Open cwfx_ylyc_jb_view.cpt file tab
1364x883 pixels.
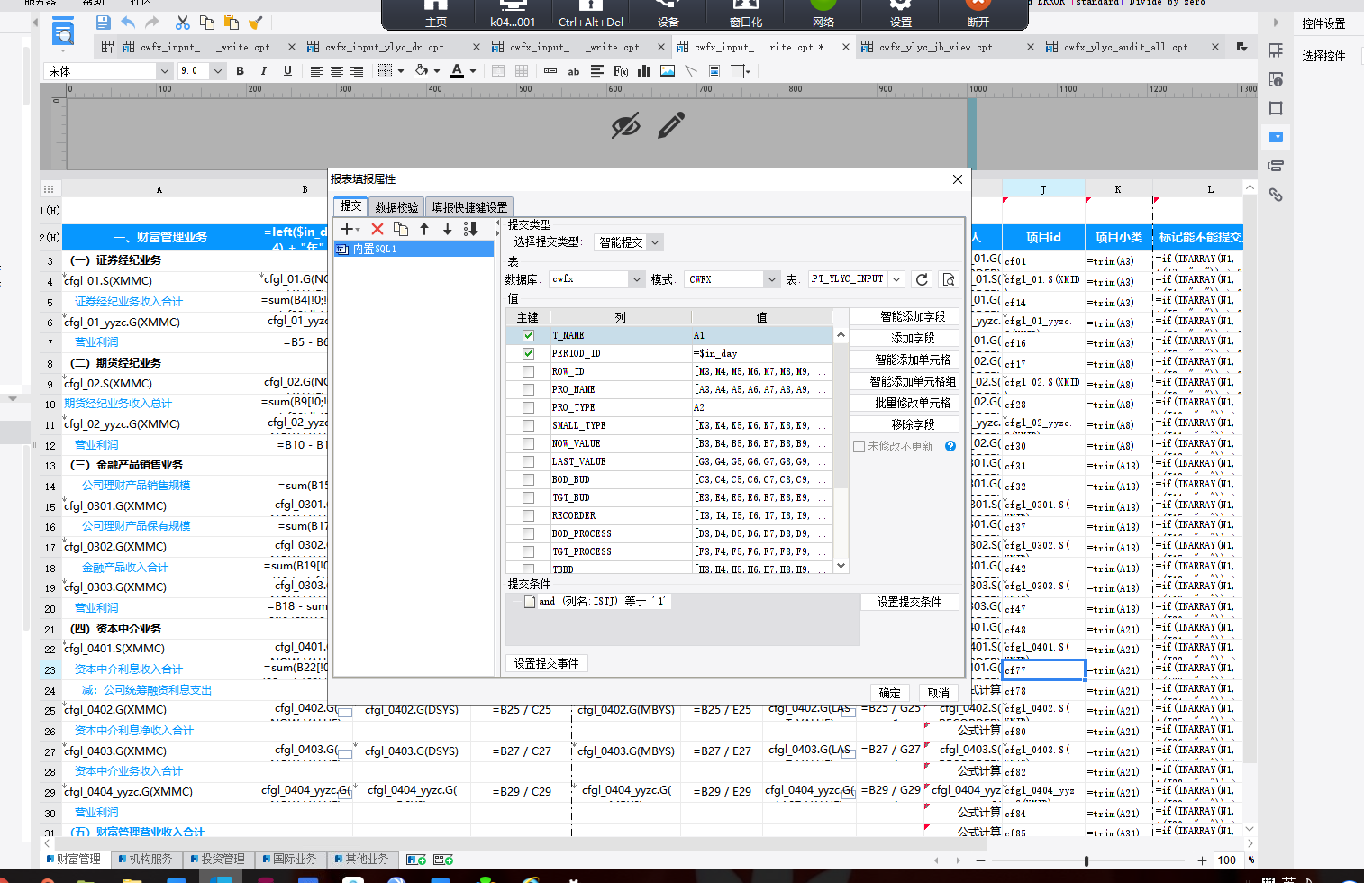click(946, 47)
